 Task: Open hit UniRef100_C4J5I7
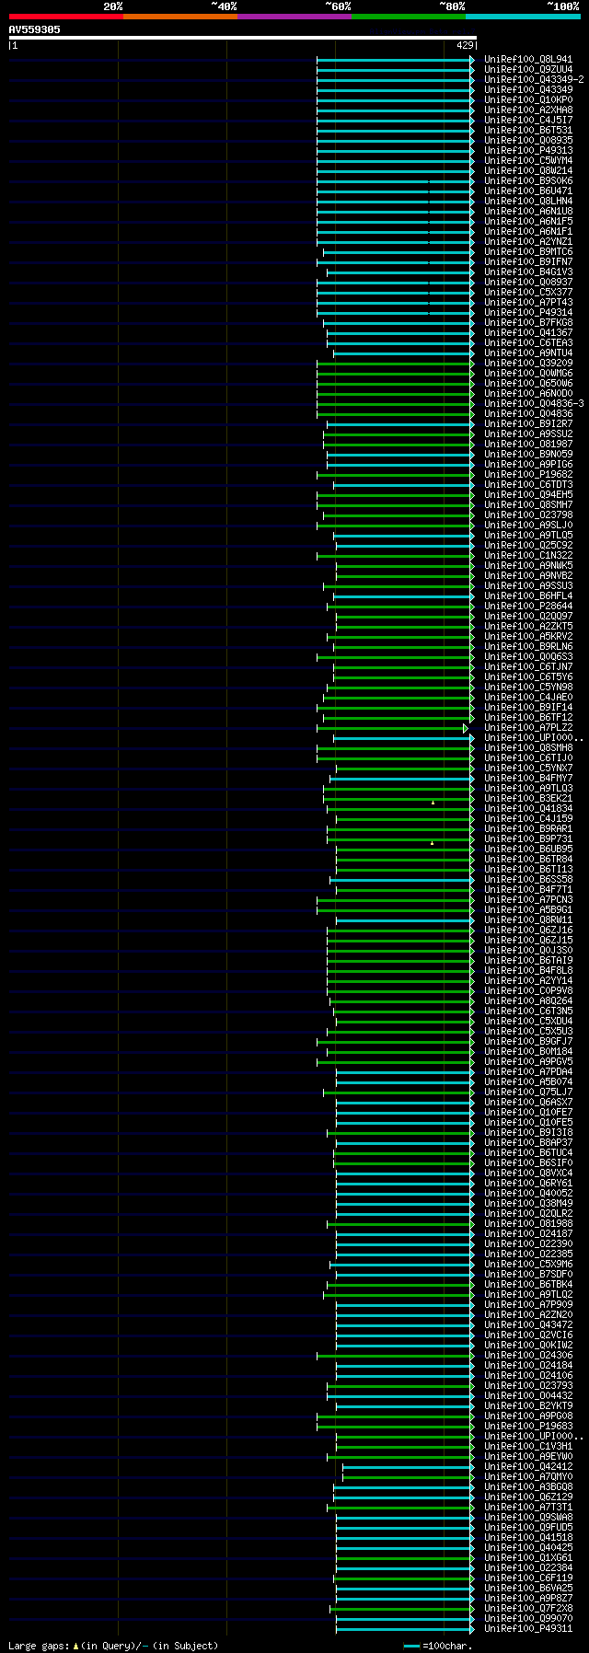[528, 121]
